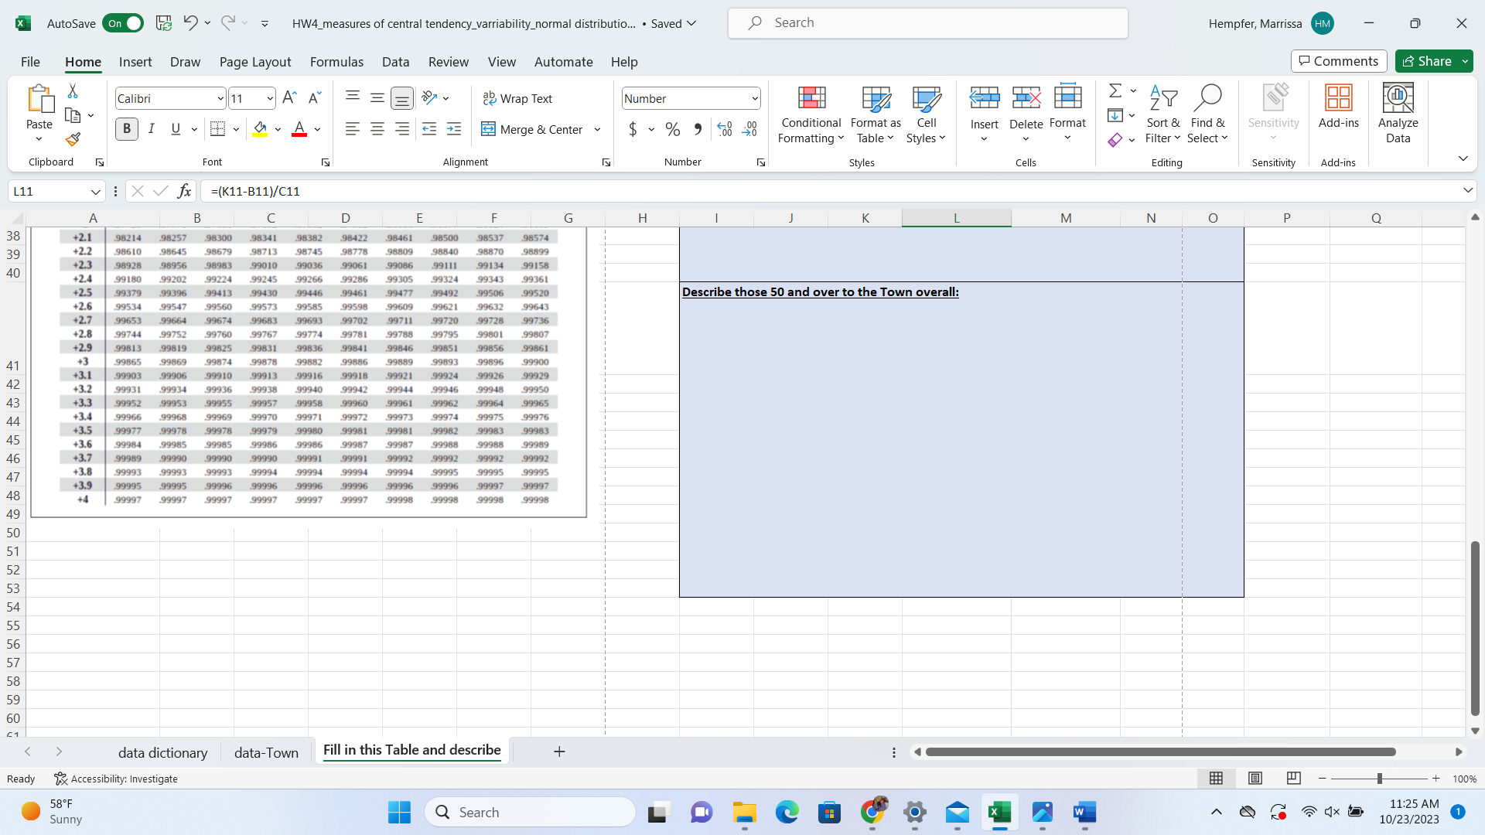This screenshot has height=835, width=1485.
Task: Open the font name dropdown
Action: tap(219, 98)
